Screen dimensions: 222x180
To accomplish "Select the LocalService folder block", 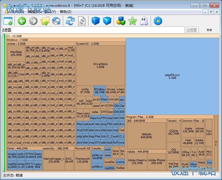I will click(x=110, y=162).
